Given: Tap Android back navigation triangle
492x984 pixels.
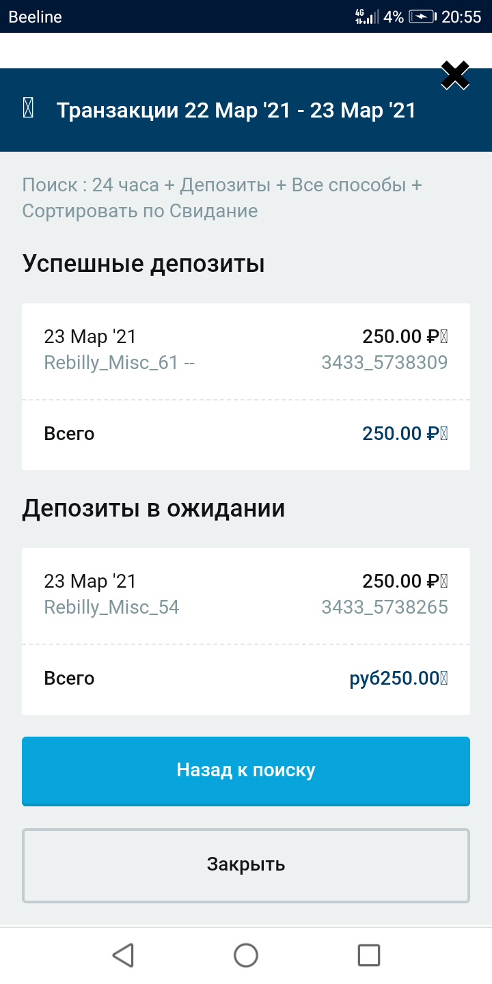Looking at the screenshot, I should (123, 955).
